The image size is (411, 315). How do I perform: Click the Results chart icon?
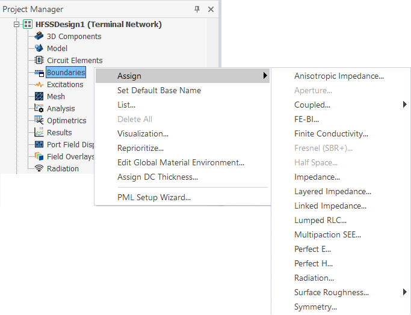coord(39,132)
